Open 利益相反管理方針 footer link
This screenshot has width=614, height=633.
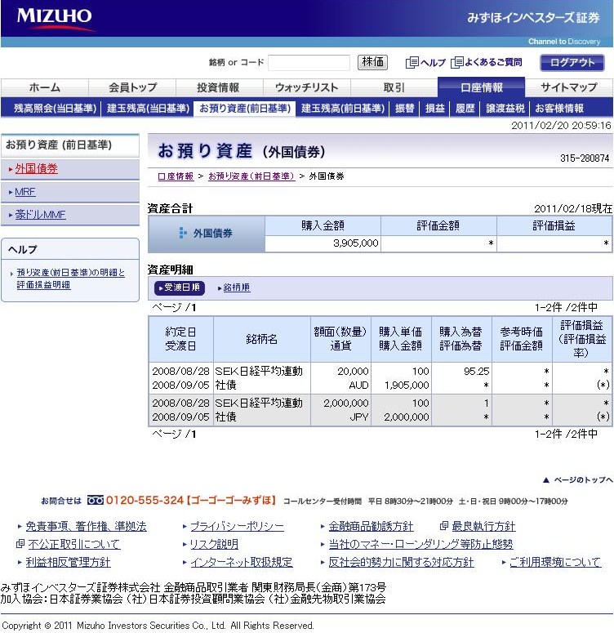click(68, 562)
